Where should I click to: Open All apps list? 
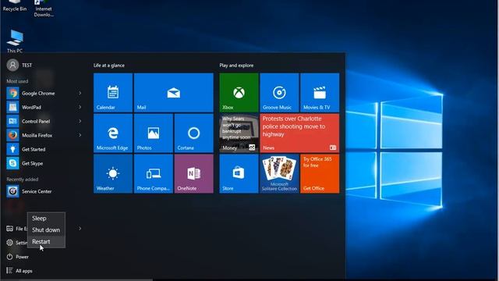pos(19,271)
